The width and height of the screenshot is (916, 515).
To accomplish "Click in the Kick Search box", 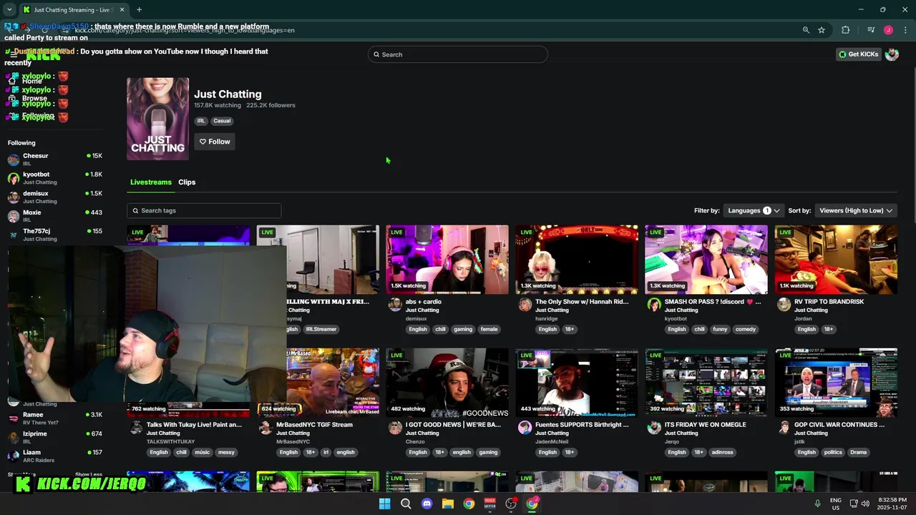I will click(458, 54).
